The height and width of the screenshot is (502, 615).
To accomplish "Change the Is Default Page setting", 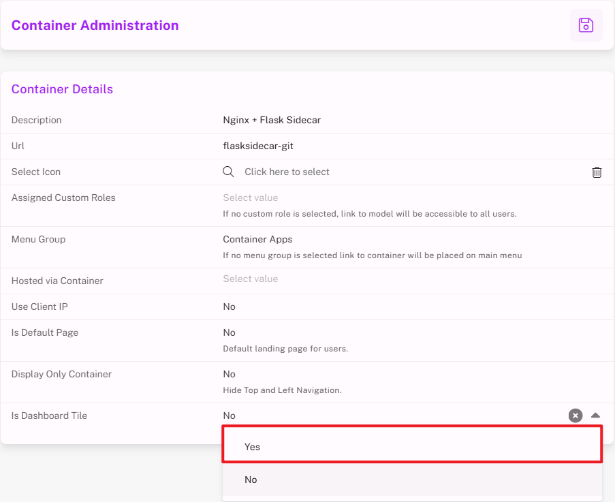I will (x=230, y=332).
